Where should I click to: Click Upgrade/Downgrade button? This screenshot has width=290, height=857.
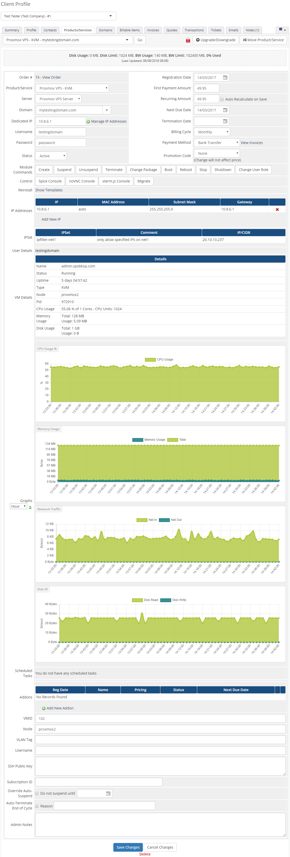point(215,40)
